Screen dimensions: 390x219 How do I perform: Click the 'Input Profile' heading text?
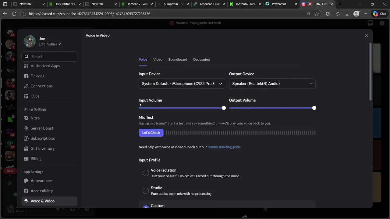[x=150, y=160]
